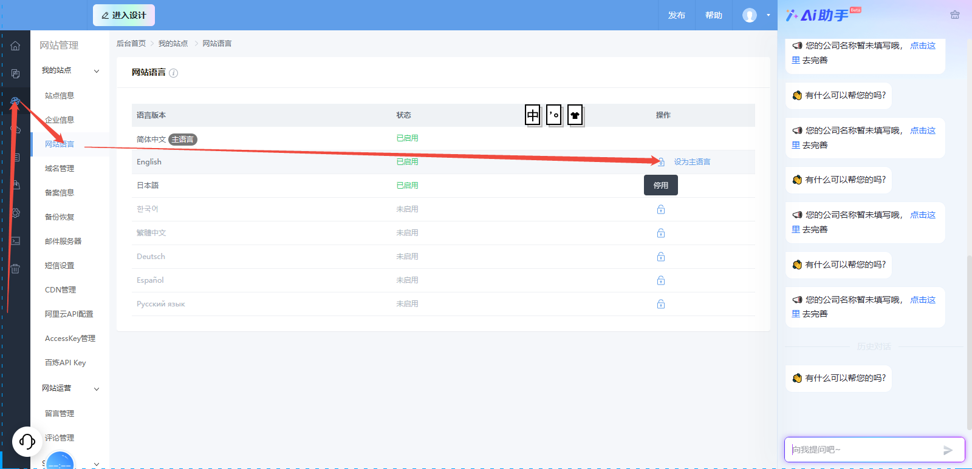Image resolution: width=972 pixels, height=469 pixels.
Task: Collapse the 我的站点 menu group
Action: [x=97, y=71]
